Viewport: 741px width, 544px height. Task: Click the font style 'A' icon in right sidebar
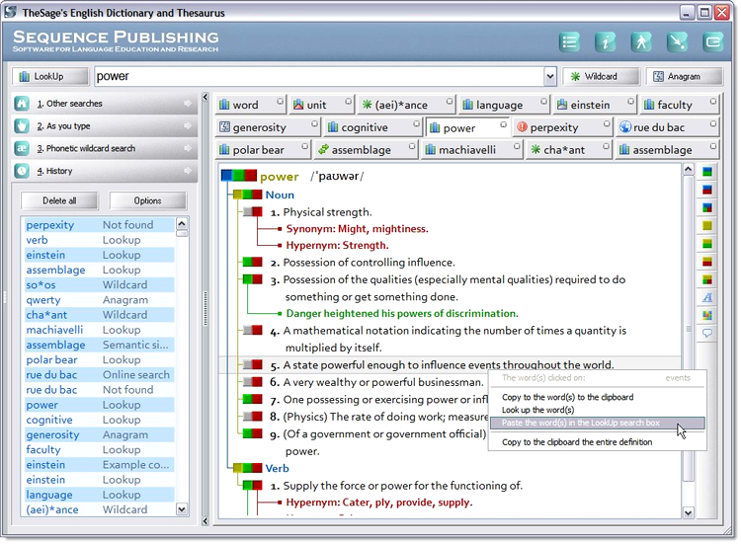point(707,297)
